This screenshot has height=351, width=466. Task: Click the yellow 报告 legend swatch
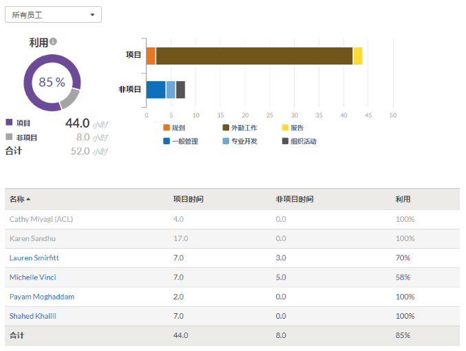pyautogui.click(x=285, y=128)
